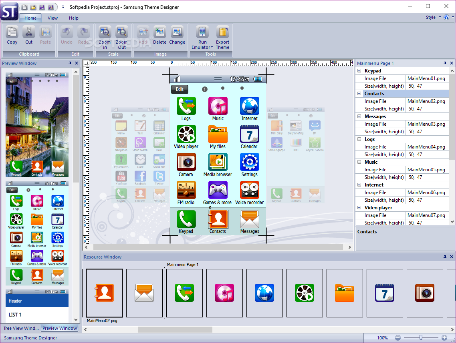Image resolution: width=456 pixels, height=343 pixels.
Task: Select the Camera icon on canvas
Action: pos(186,162)
